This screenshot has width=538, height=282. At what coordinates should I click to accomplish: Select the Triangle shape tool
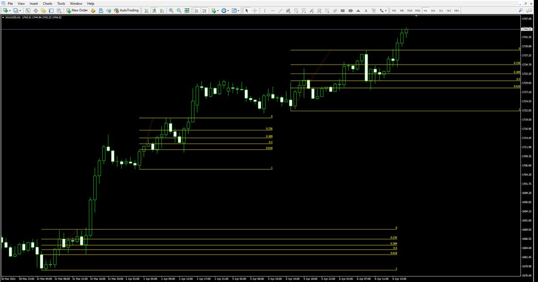pyautogui.click(x=358, y=10)
